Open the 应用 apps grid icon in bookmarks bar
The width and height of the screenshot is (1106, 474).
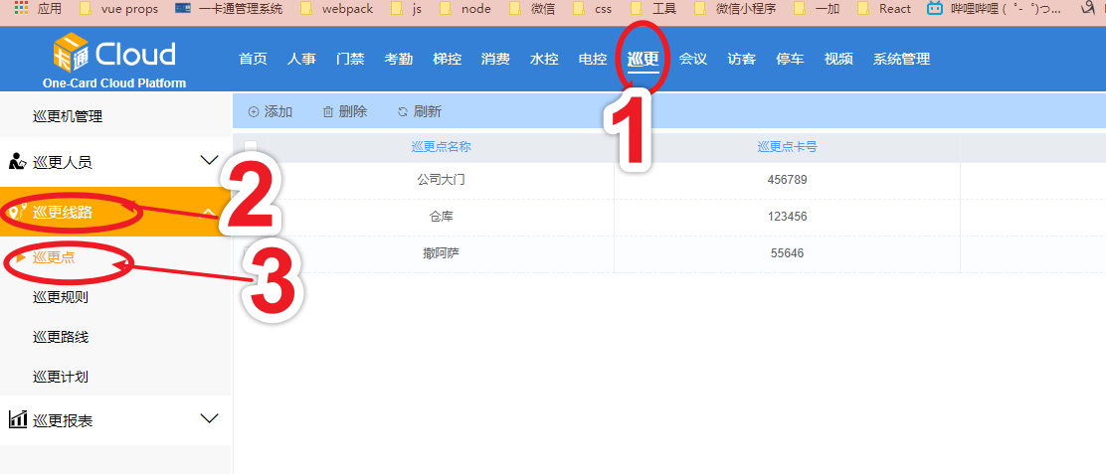pyautogui.click(x=21, y=8)
